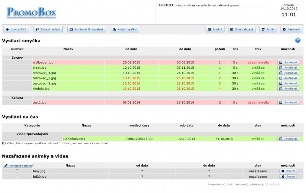The image size is (306, 193).
Task: Click envelope icon on Dnes zařazené
Action: tap(232, 29)
